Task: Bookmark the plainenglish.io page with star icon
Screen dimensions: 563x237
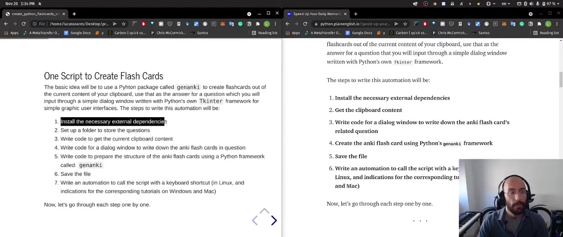Action: 405,24
